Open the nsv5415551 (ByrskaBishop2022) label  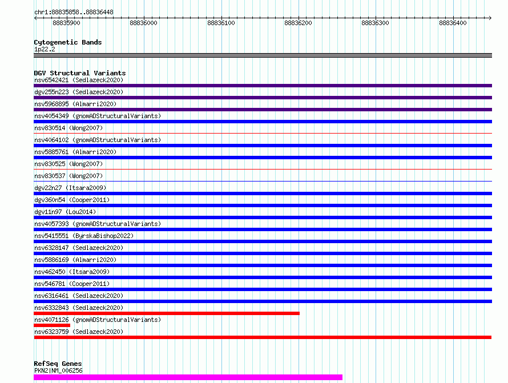(x=84, y=236)
